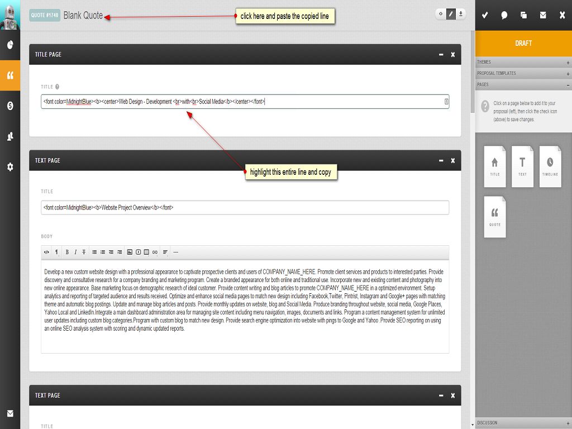Click the robot avatar logo
The image size is (572, 429).
coord(10,15)
